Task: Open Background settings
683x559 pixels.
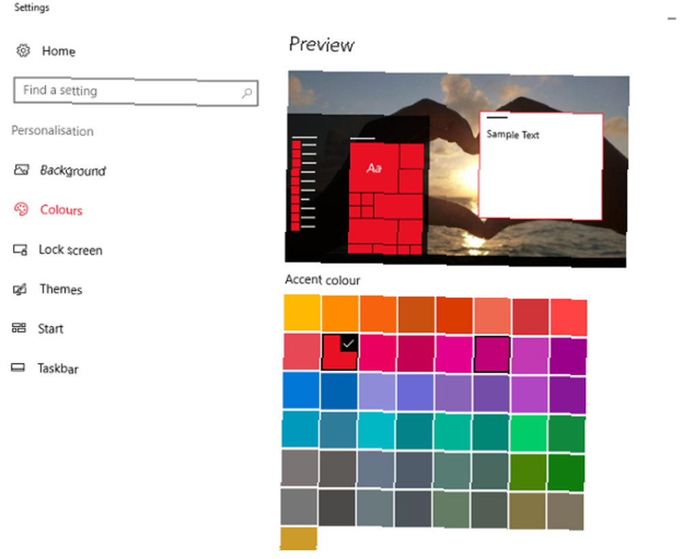Action: 73,170
